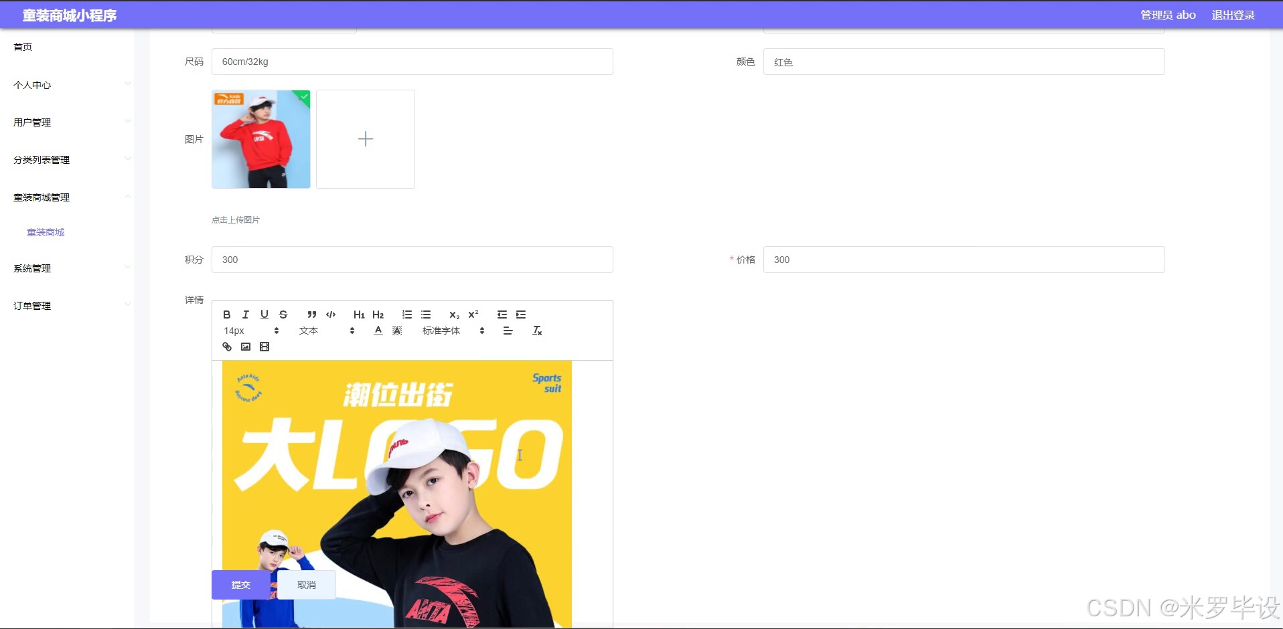Insert an image into editor
Screen dimensions: 1283x629
(246, 347)
